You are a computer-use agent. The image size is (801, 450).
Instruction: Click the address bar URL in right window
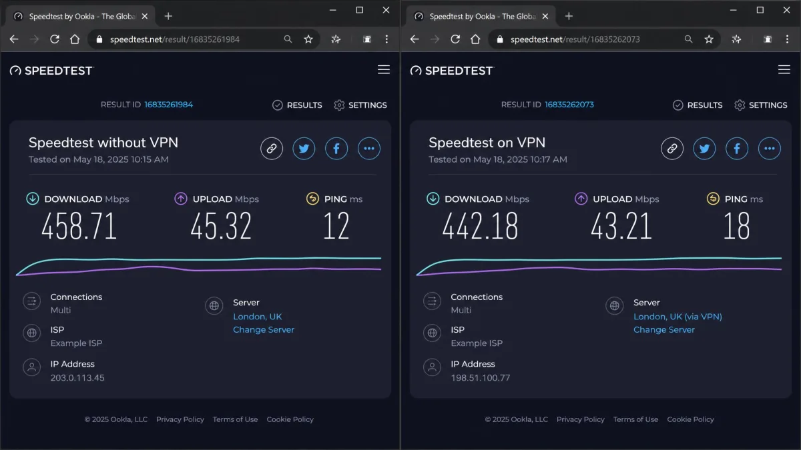tap(575, 39)
